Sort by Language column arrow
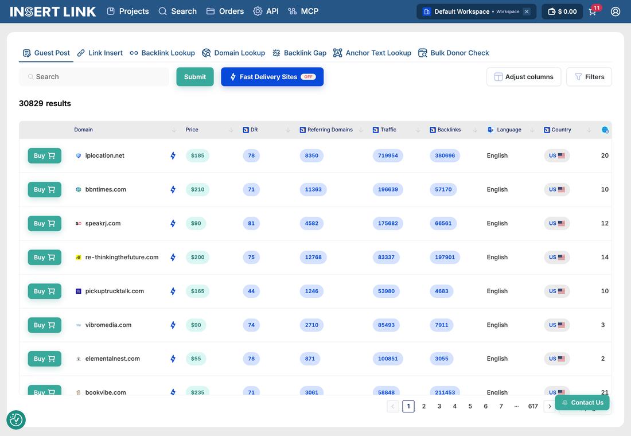631x436 pixels. (532, 130)
